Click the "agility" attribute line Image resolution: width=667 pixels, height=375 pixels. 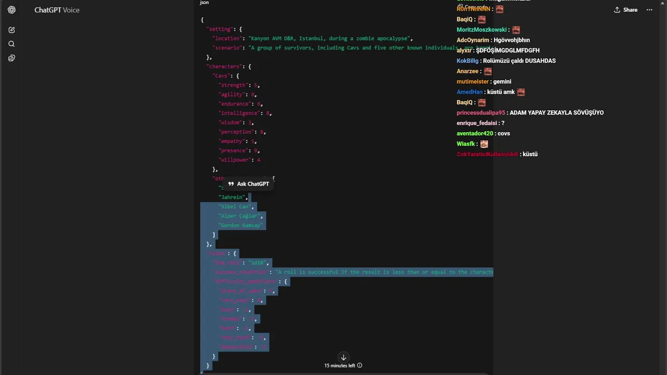point(237,95)
